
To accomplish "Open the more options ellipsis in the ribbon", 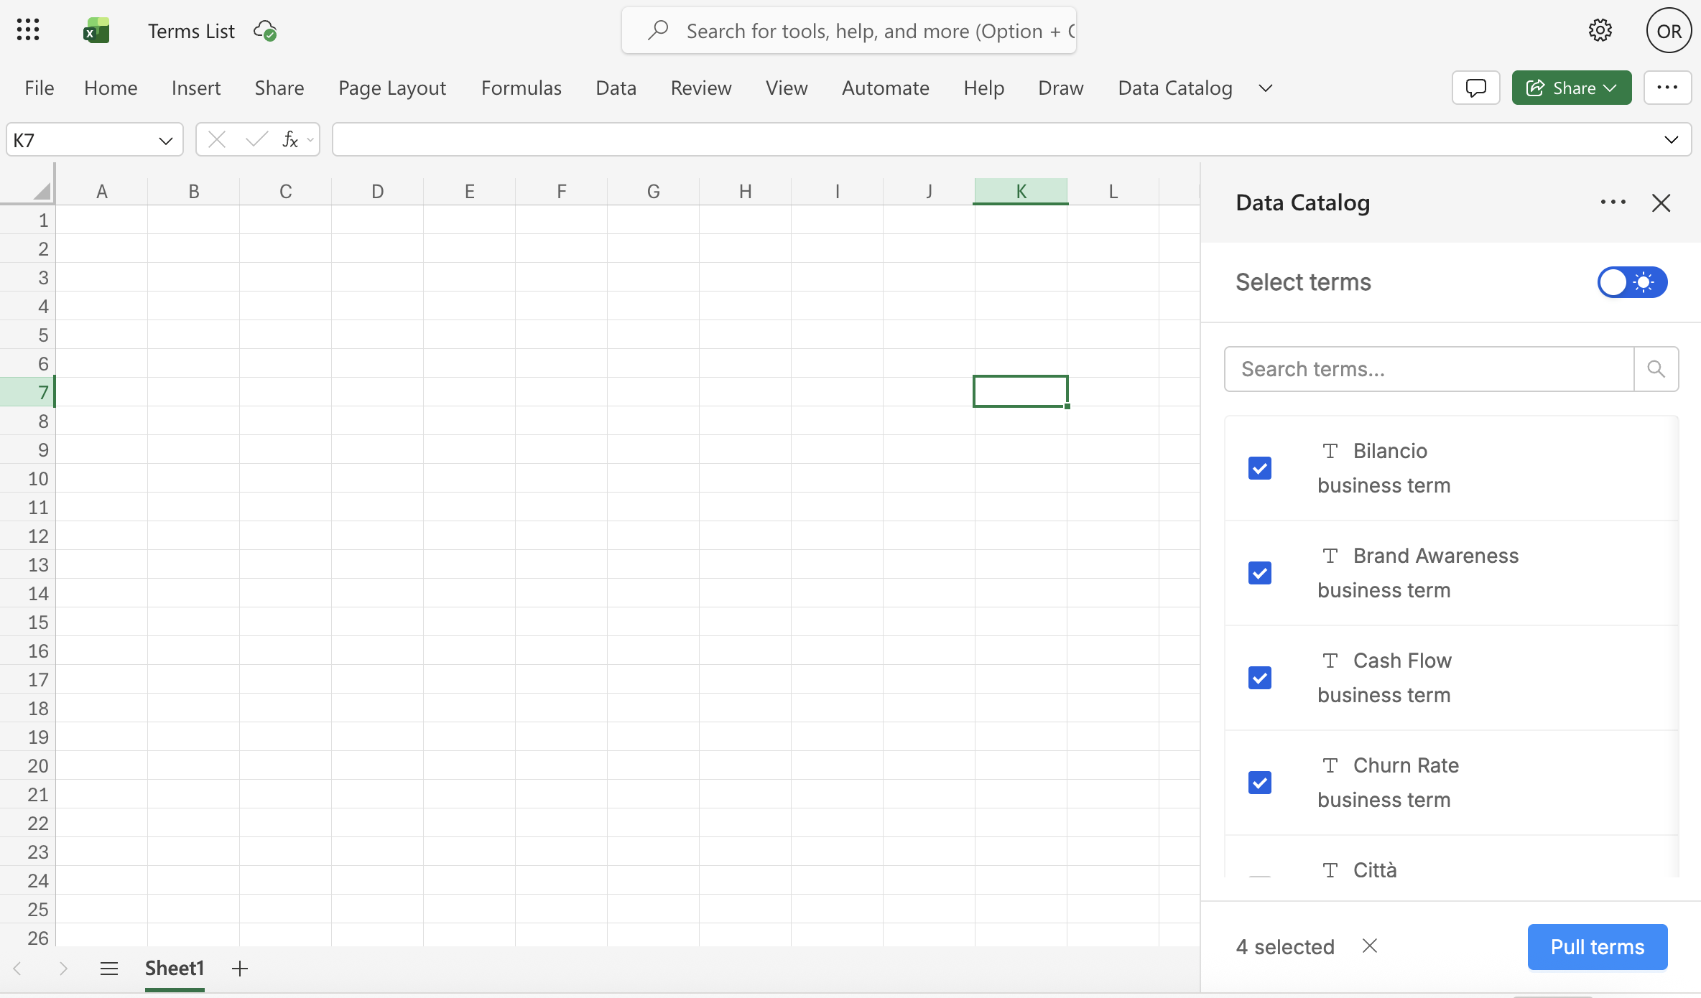I will click(1667, 88).
